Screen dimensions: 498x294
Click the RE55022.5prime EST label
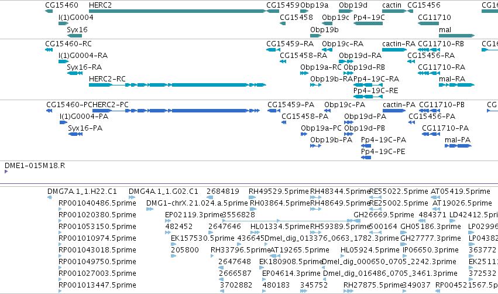point(399,192)
